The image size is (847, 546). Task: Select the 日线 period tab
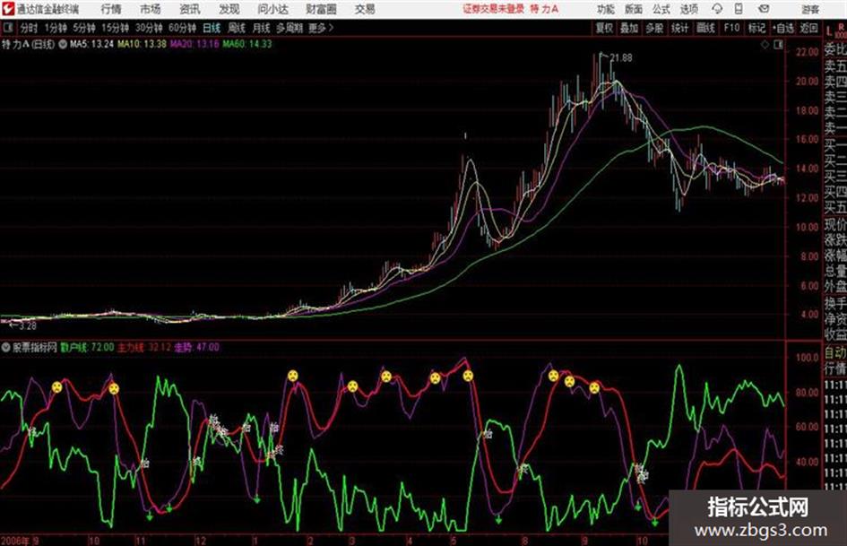(x=212, y=28)
